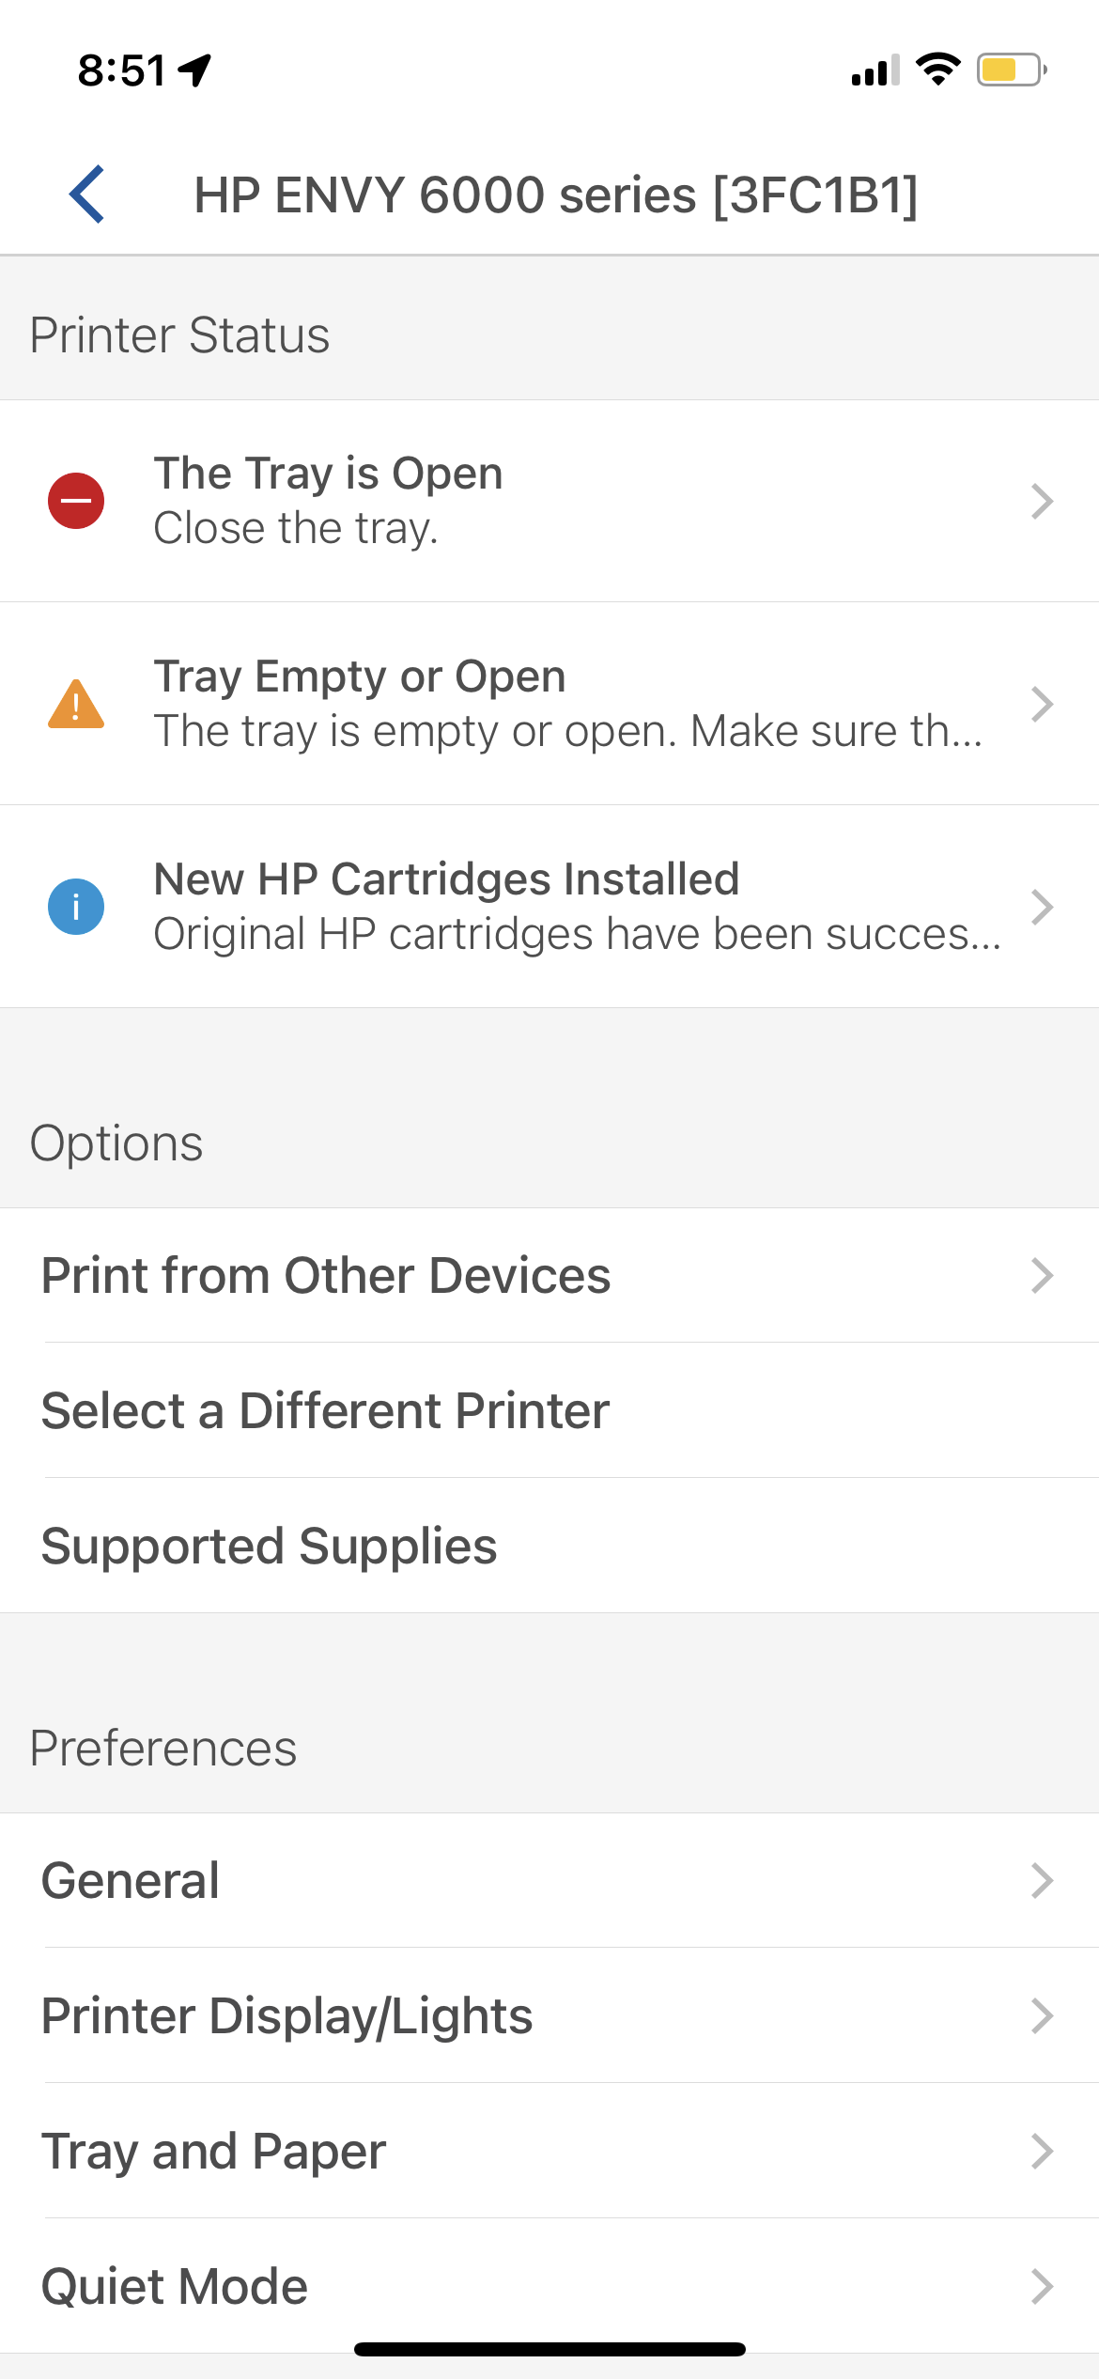
Task: Open Printer Display/Lights settings
Action: [287, 2015]
